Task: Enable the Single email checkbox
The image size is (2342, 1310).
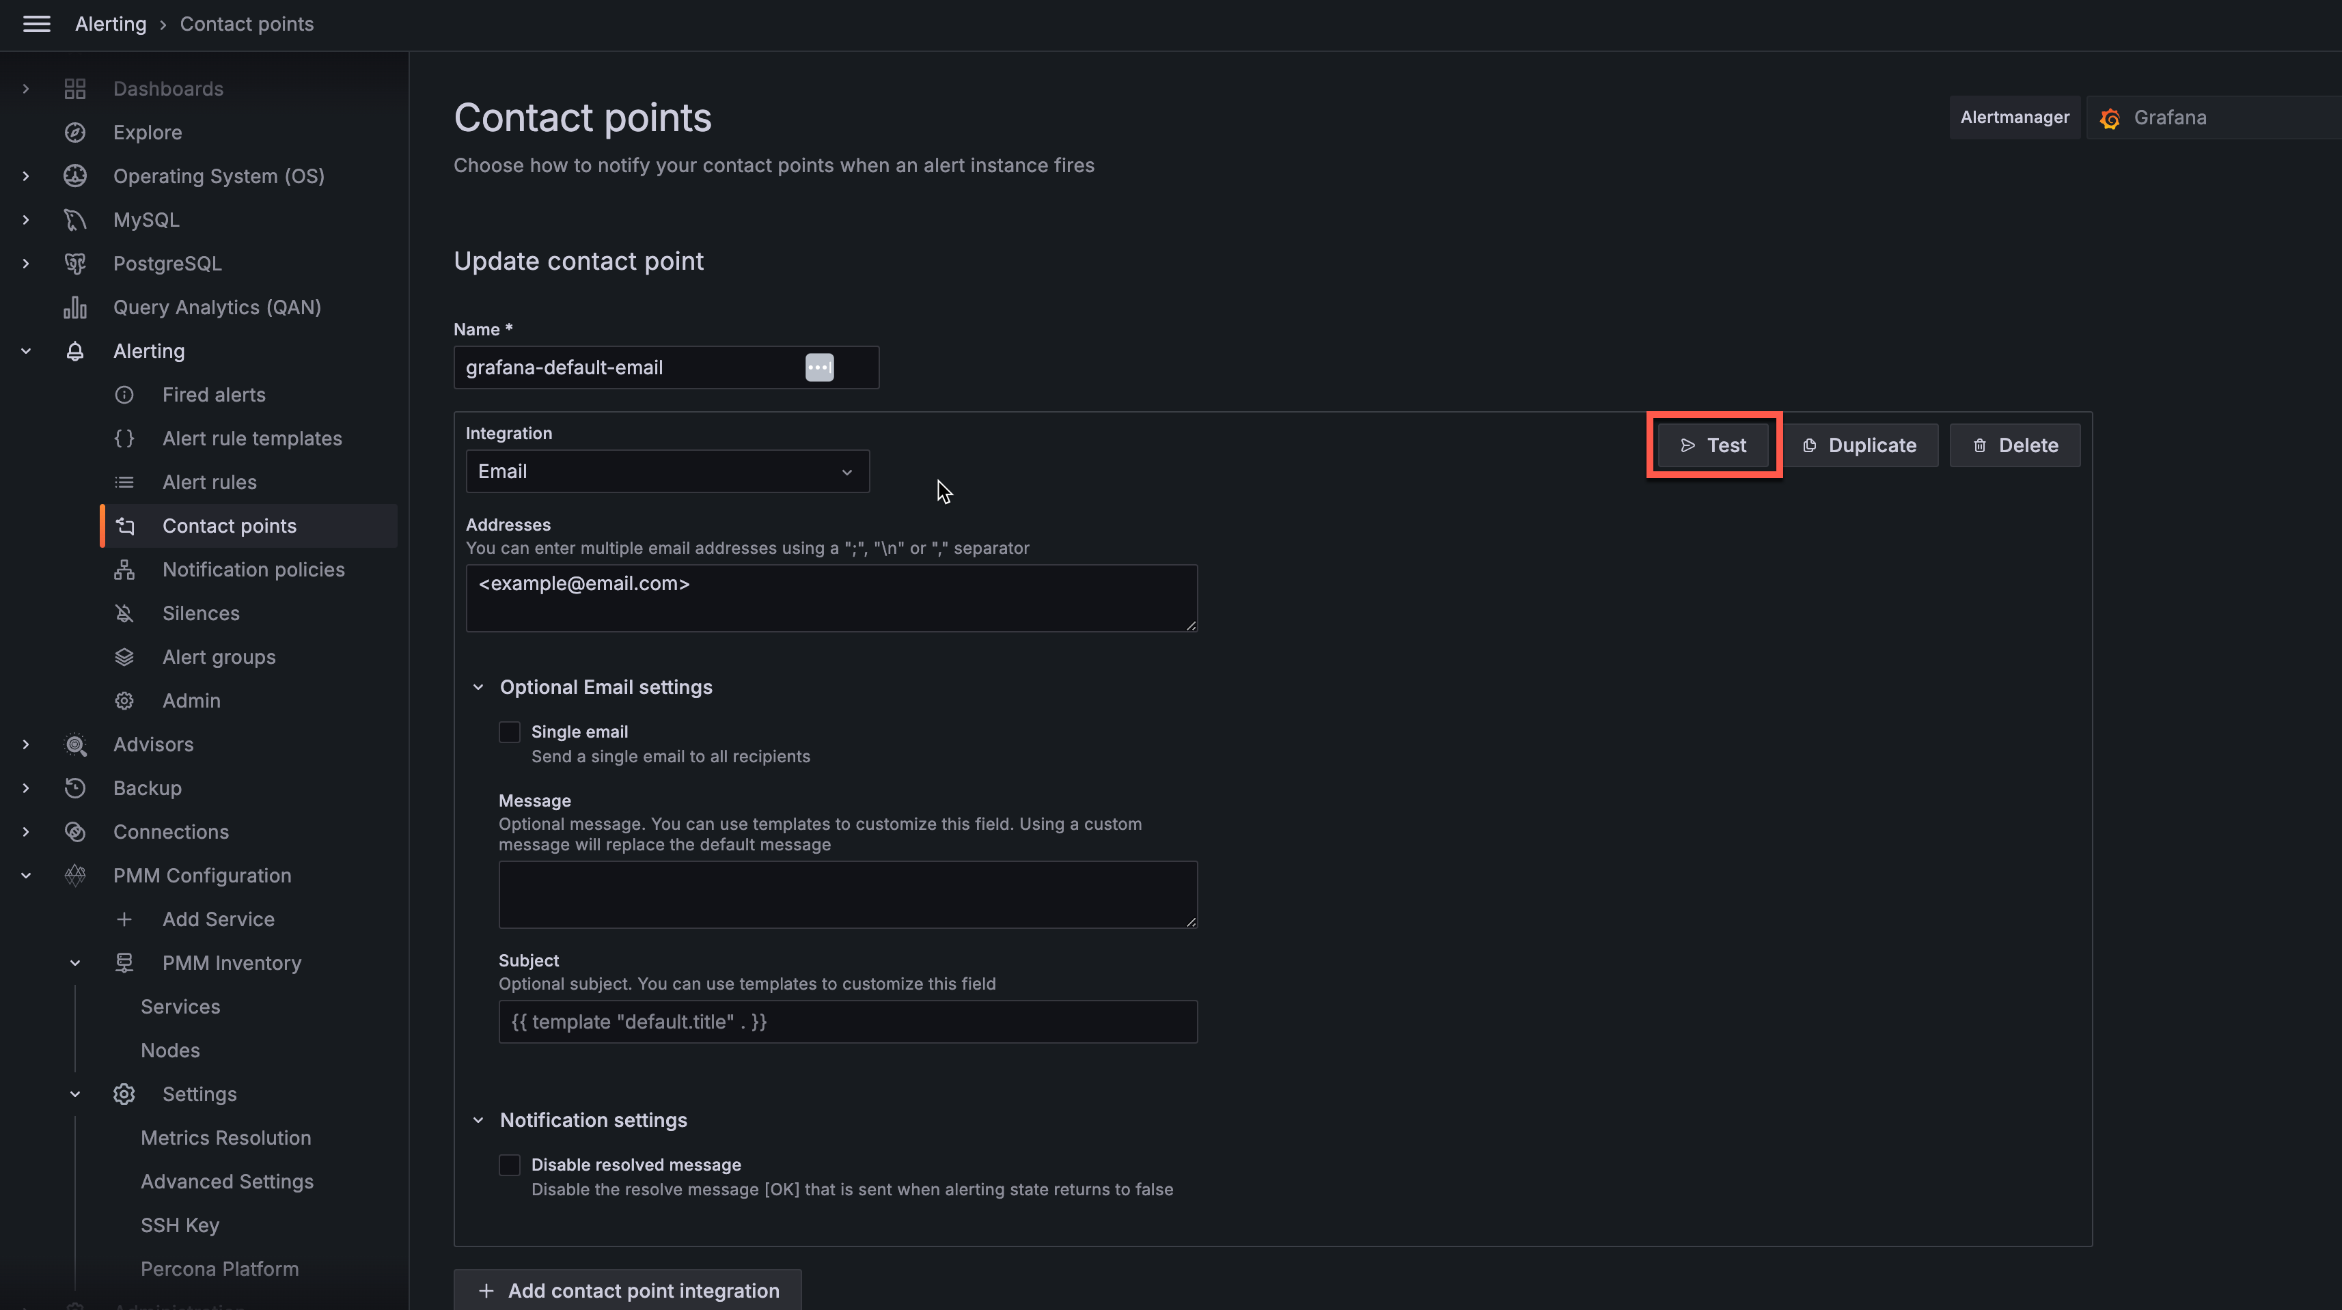Action: tap(509, 733)
